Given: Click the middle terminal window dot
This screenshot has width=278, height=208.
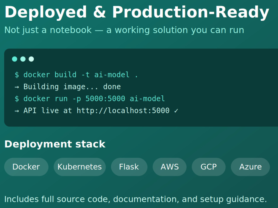Looking at the screenshot, I should click(23, 59).
